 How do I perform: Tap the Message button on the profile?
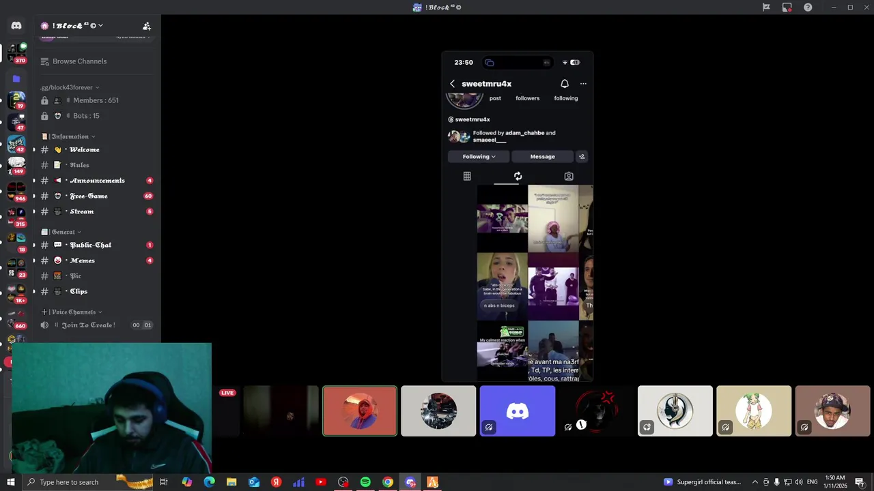click(x=543, y=157)
